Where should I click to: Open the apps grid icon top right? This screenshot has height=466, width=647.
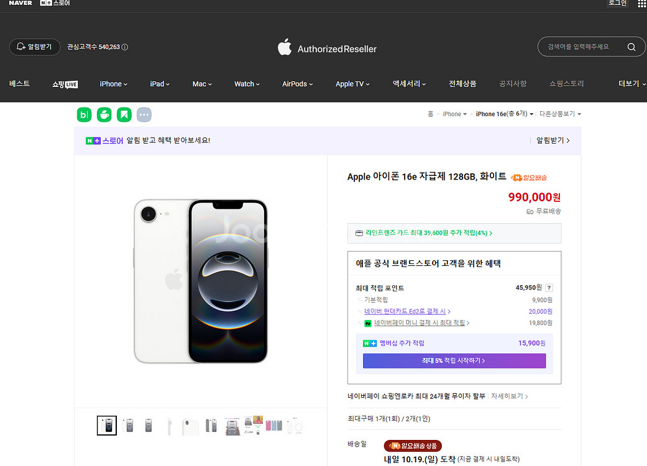(641, 4)
